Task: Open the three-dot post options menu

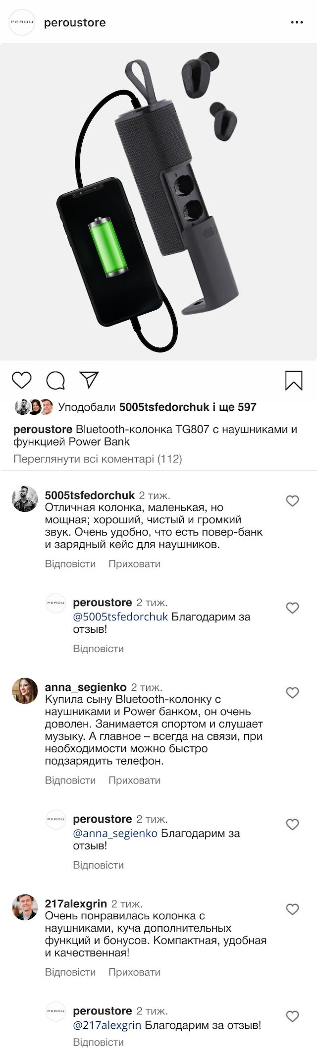Action: (x=297, y=23)
